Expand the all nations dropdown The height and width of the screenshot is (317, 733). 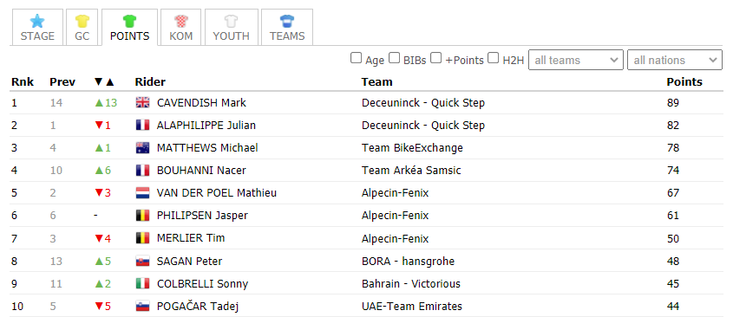tap(675, 60)
